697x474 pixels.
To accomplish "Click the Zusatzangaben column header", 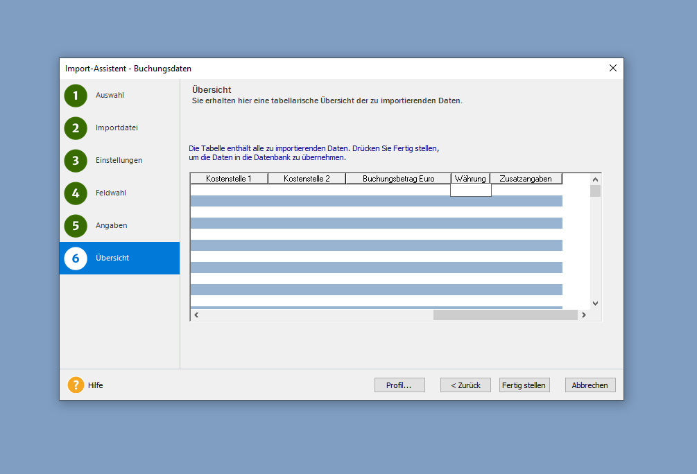I will pyautogui.click(x=526, y=179).
